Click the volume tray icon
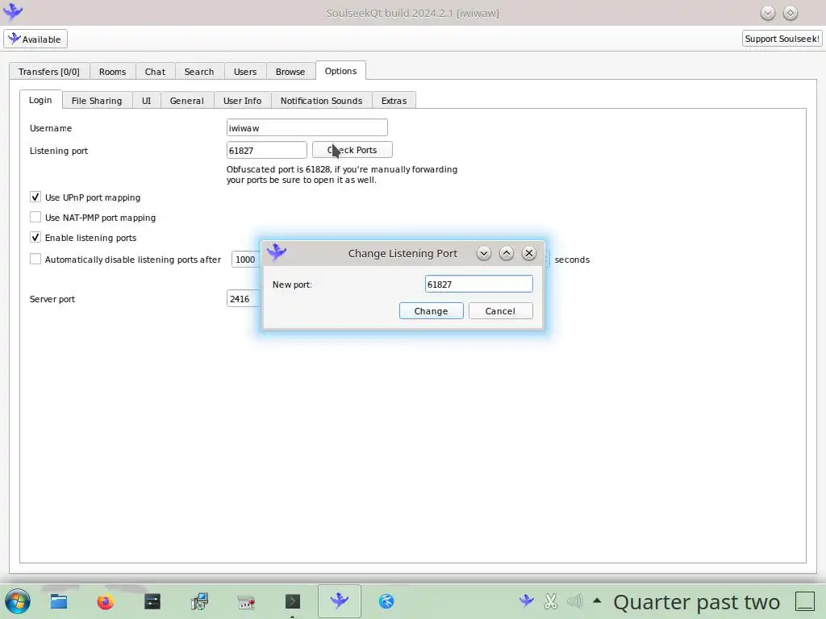Viewport: 826px width, 619px height. click(x=574, y=601)
